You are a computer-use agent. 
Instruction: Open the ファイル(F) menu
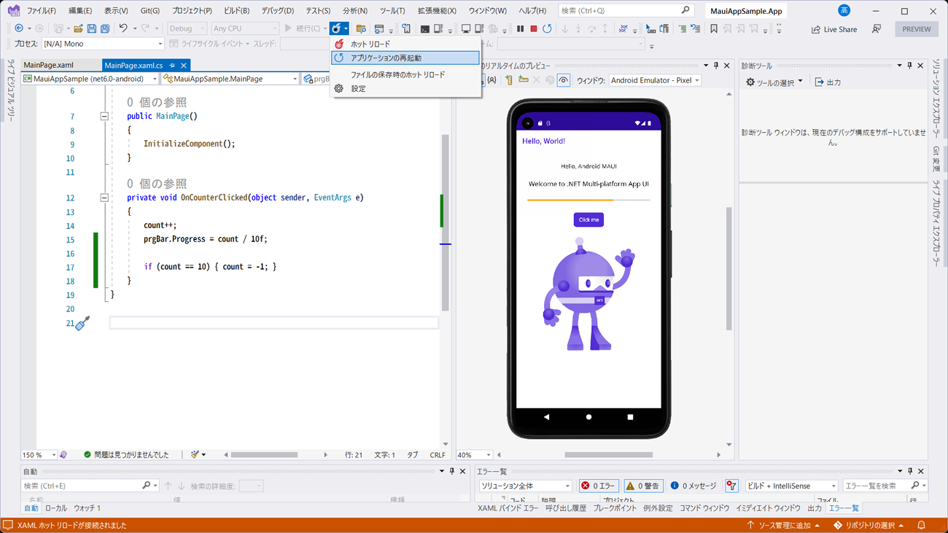(42, 11)
